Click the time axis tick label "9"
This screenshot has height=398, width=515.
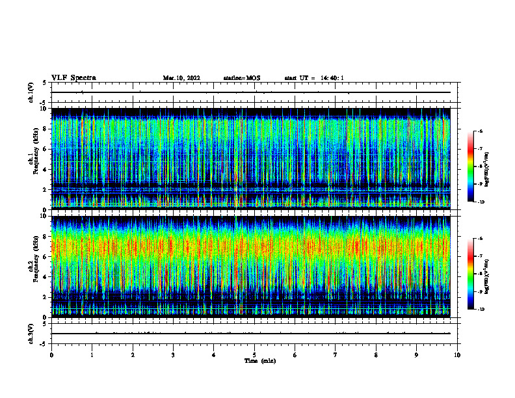click(x=416, y=355)
